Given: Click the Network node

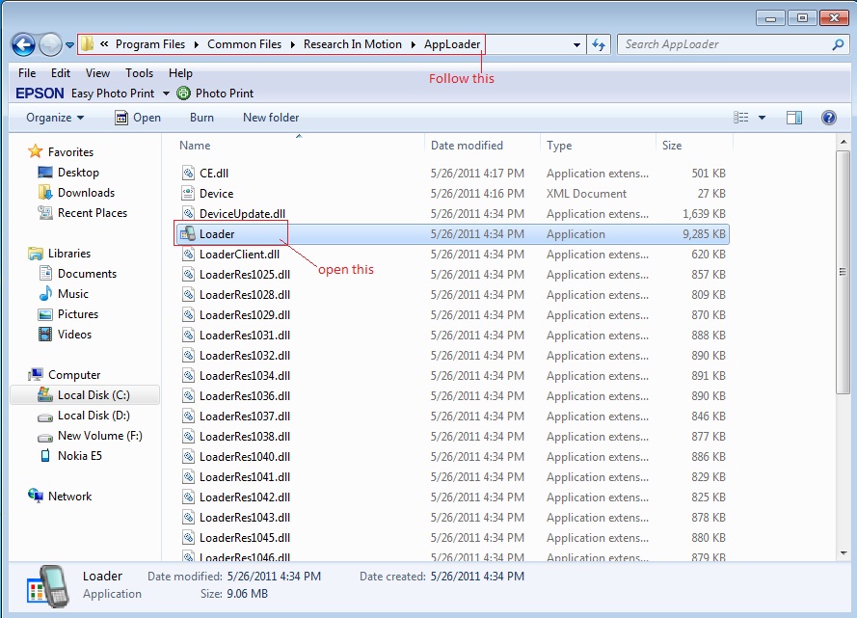Looking at the screenshot, I should click(69, 497).
